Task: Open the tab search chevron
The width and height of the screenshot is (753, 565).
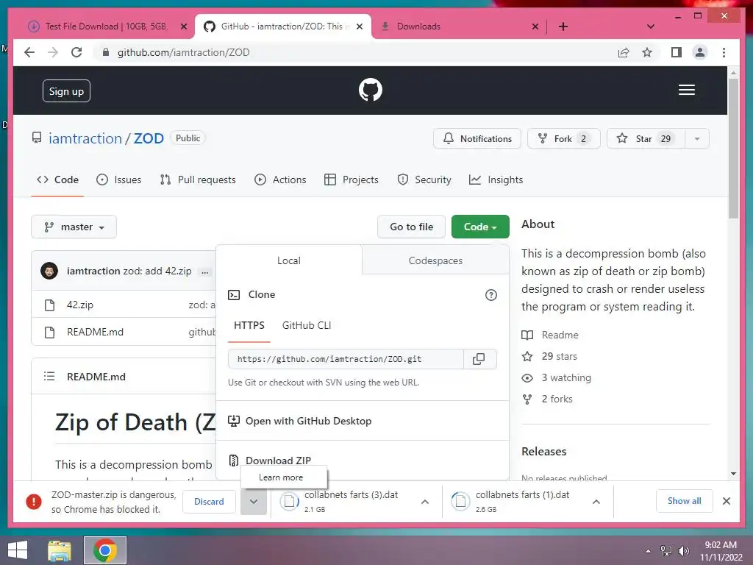Action: click(651, 26)
